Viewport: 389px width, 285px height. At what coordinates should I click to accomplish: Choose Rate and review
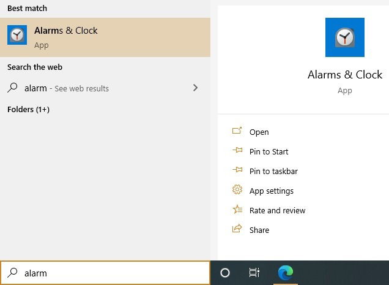click(x=277, y=210)
